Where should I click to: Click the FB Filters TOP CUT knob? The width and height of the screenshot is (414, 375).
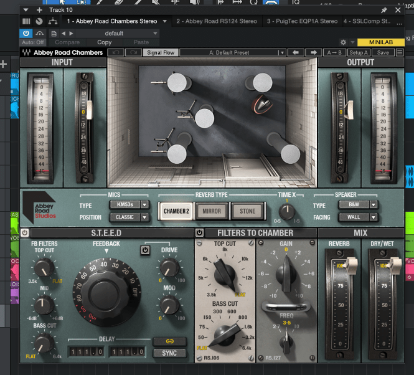tap(44, 267)
